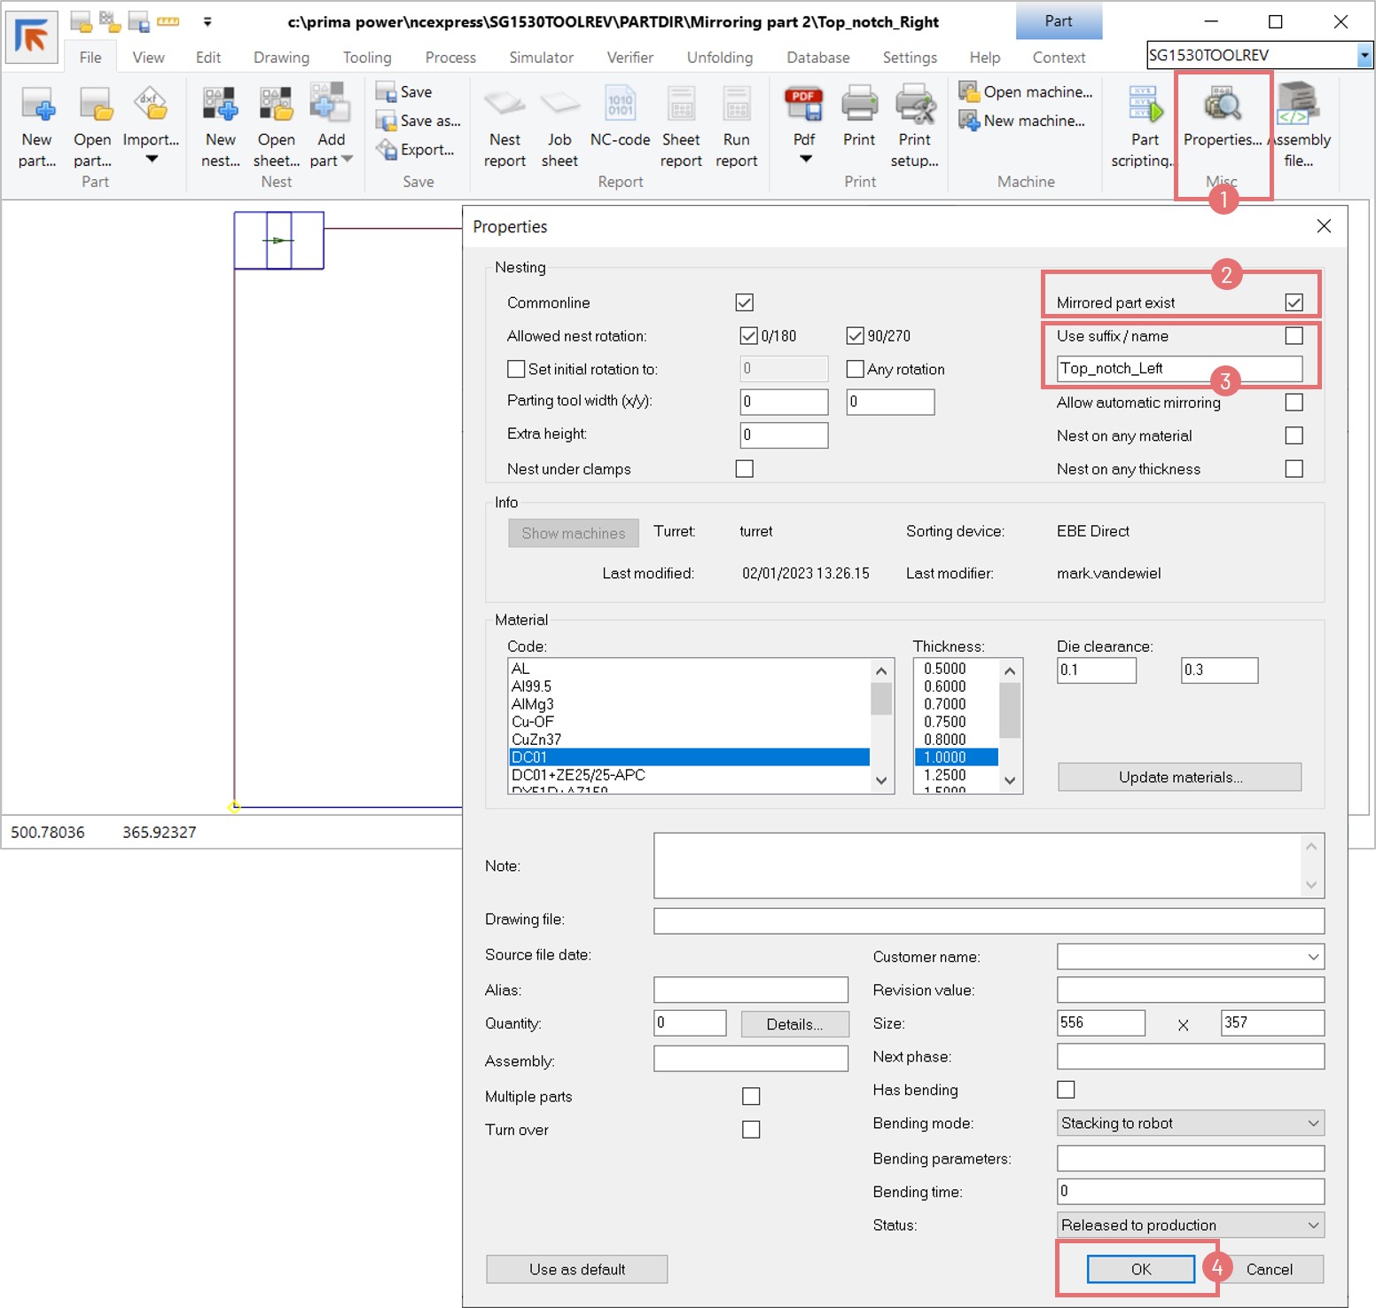Launch Part scripting tool

pyautogui.click(x=1145, y=106)
